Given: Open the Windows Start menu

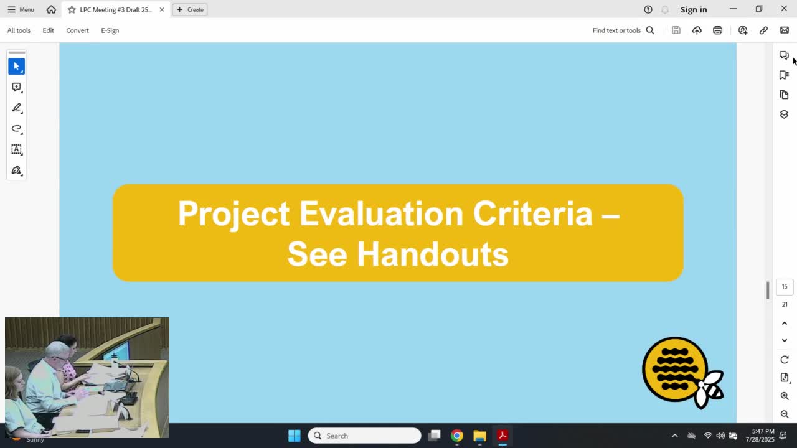Looking at the screenshot, I should 295,436.
